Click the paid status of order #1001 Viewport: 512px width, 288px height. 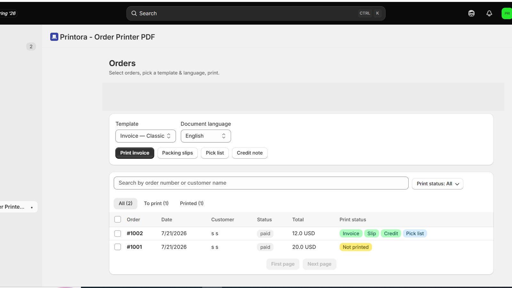pos(265,247)
